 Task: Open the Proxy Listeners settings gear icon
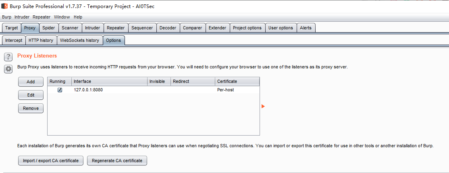pos(8,69)
